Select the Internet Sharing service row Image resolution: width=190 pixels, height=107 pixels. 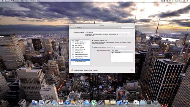pos(80,60)
